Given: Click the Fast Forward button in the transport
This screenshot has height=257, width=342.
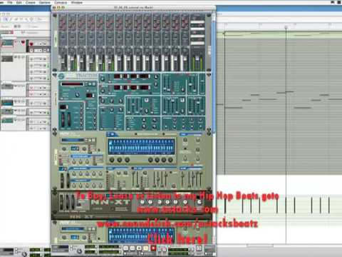Looking at the screenshot, I should click(x=133, y=248).
